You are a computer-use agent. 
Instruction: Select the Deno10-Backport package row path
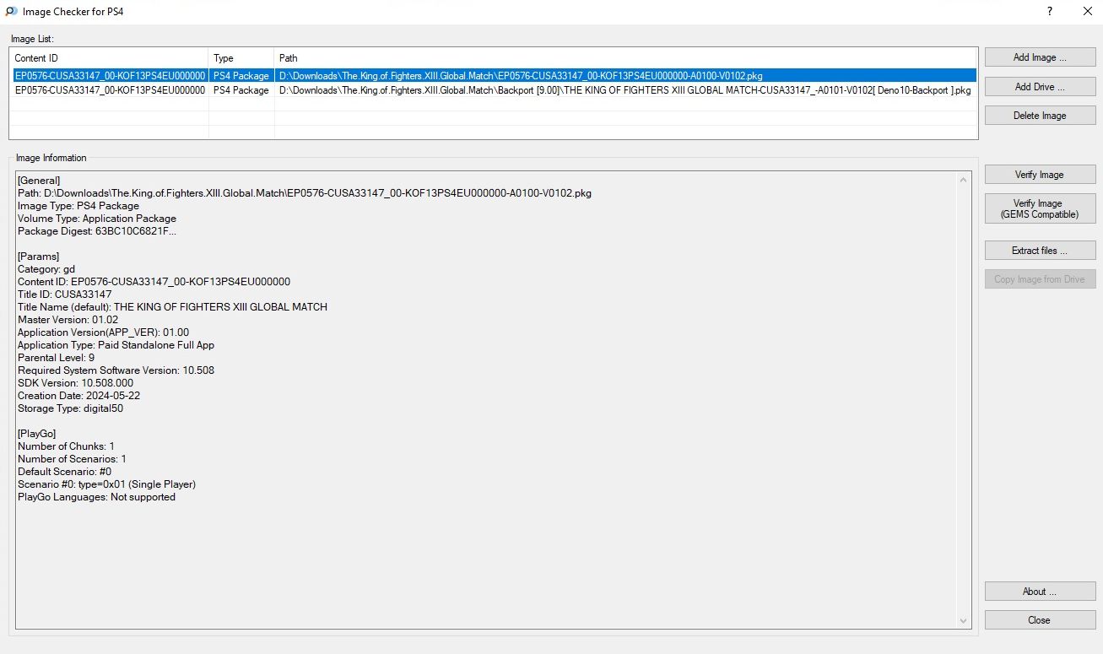pyautogui.click(x=624, y=89)
